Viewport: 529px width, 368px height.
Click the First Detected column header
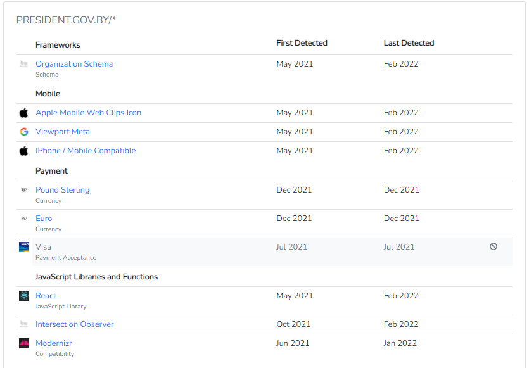tap(302, 43)
